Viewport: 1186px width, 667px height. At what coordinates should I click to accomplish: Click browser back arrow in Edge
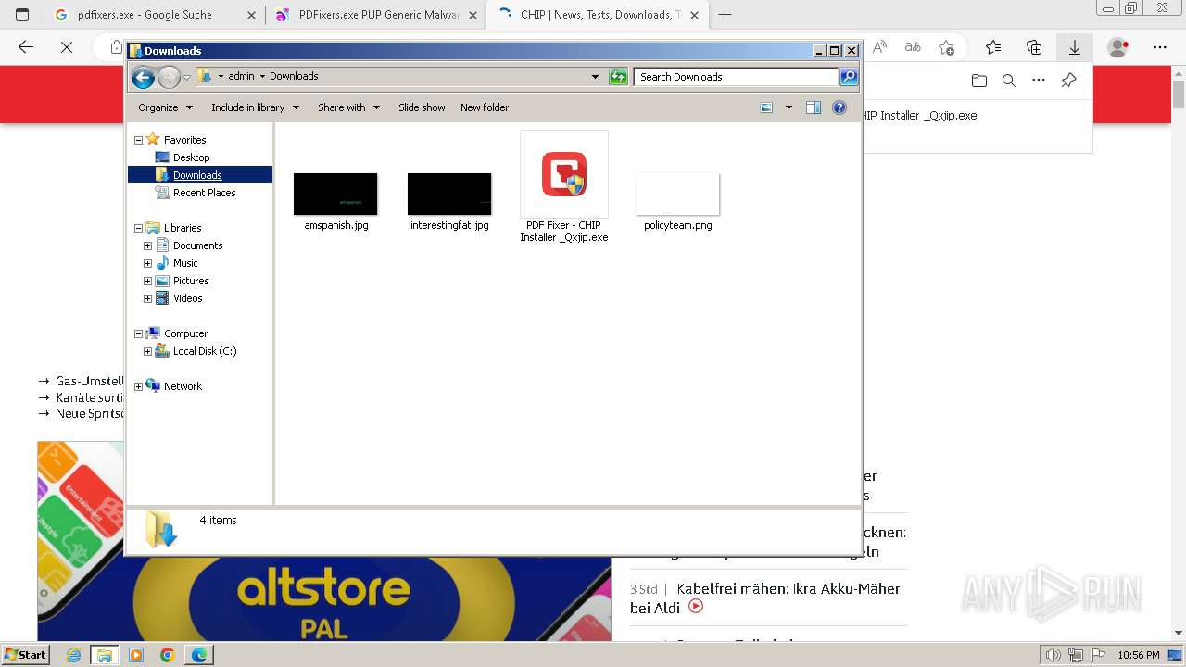click(x=26, y=47)
